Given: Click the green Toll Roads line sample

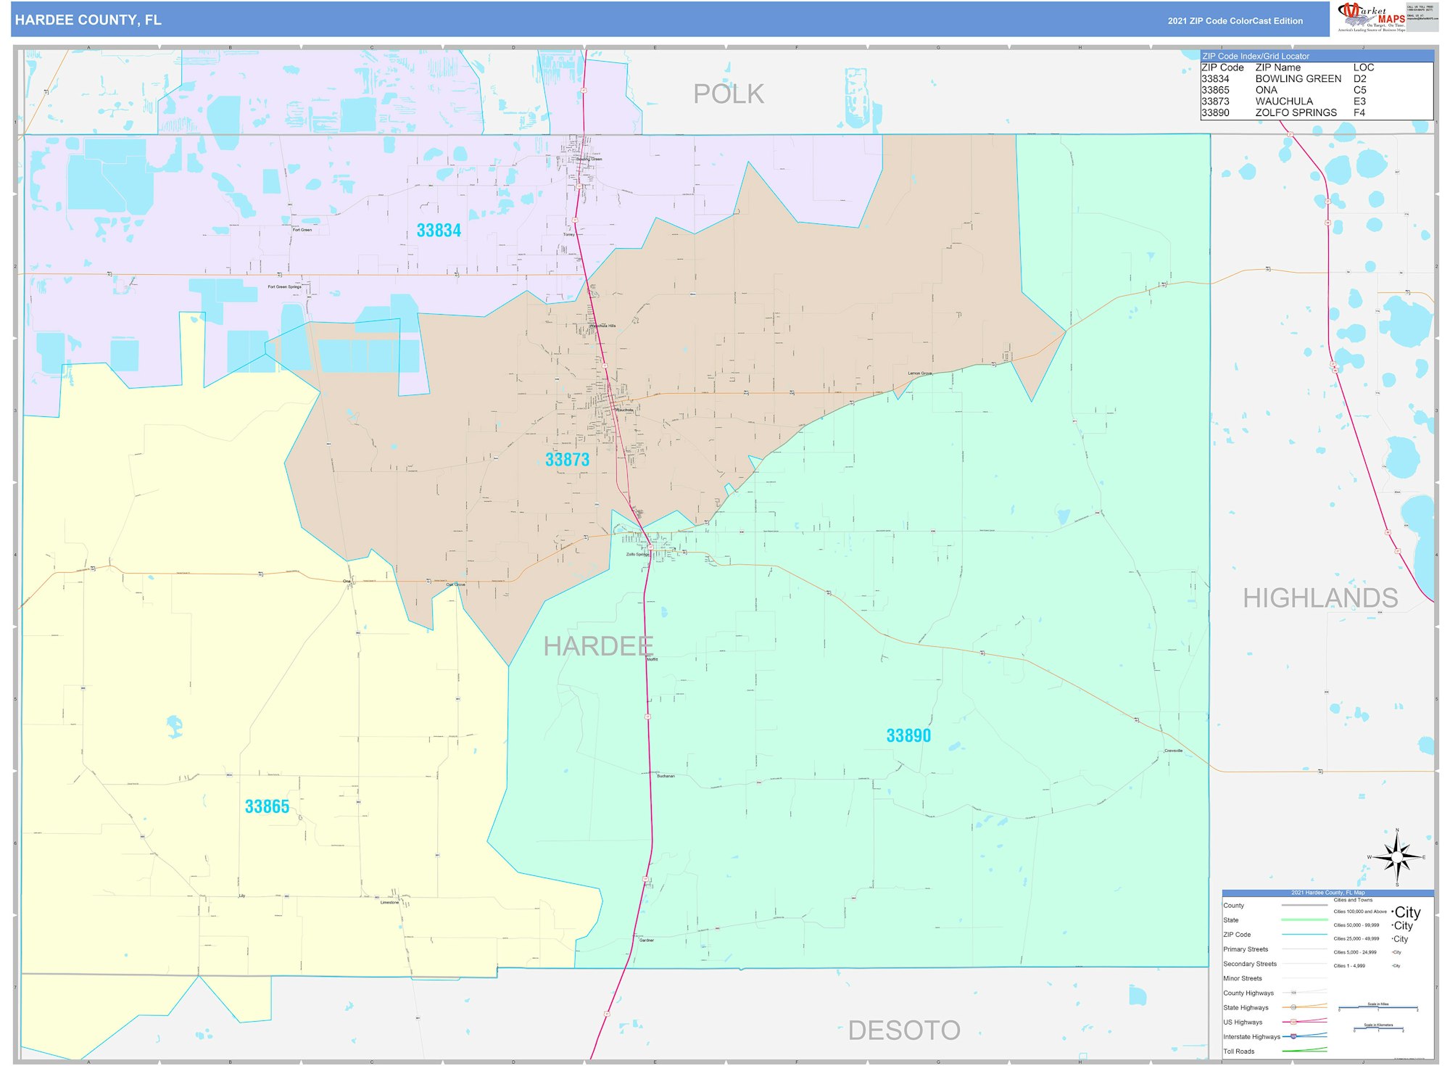Looking at the screenshot, I should pyautogui.click(x=1304, y=1050).
